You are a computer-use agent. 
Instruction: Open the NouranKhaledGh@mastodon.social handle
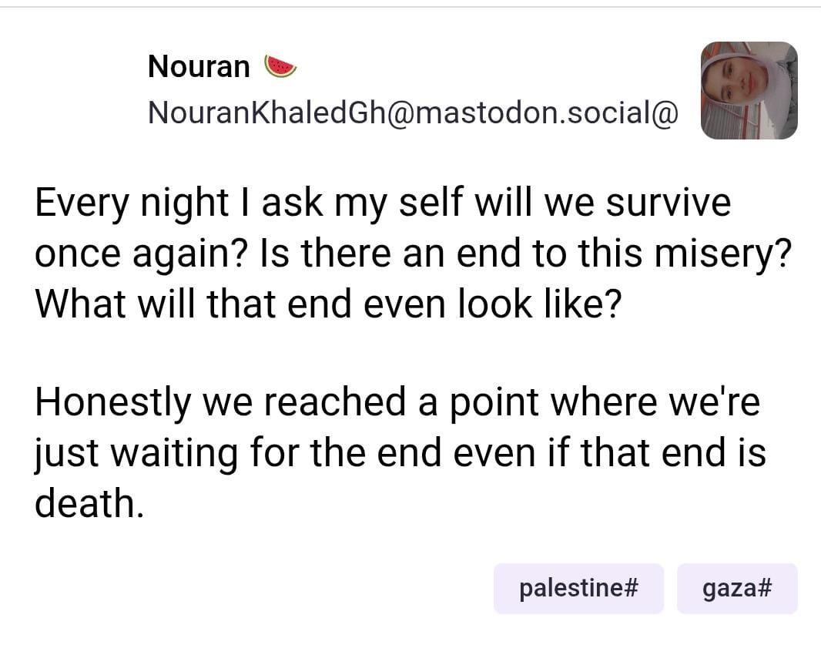coord(413,113)
